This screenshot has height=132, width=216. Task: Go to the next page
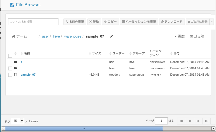(x=198, y=121)
